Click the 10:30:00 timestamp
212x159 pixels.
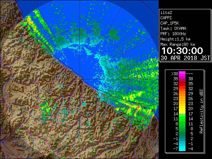(182, 51)
